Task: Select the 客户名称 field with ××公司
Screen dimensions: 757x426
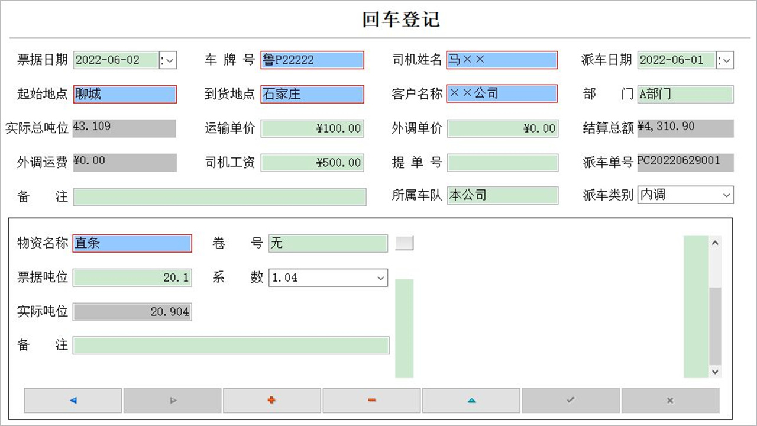Action: click(502, 93)
